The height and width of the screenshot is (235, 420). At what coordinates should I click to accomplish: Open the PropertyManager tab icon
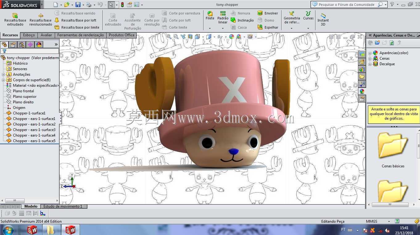(13, 45)
